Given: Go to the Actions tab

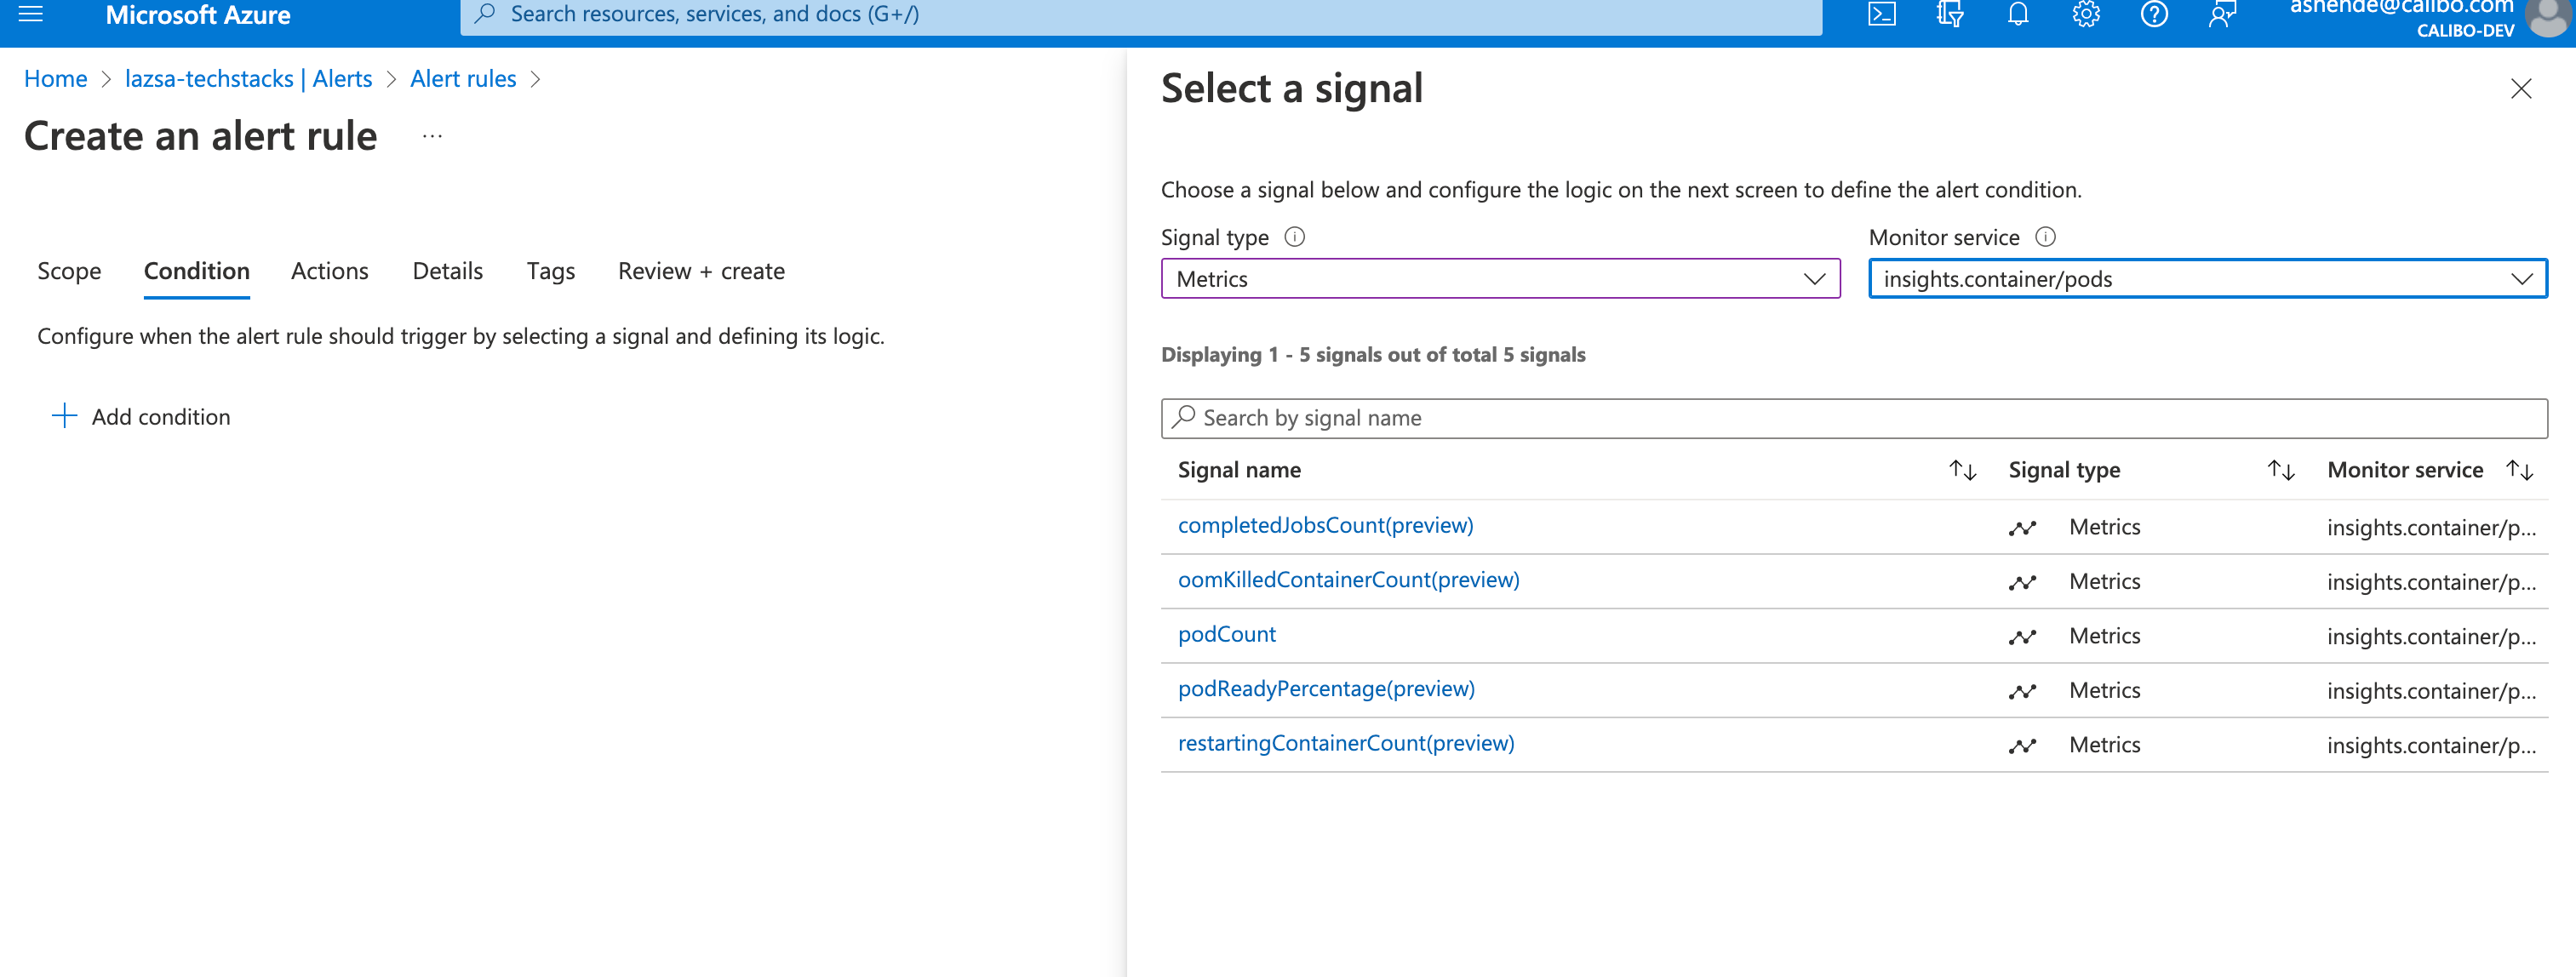Looking at the screenshot, I should click(330, 271).
